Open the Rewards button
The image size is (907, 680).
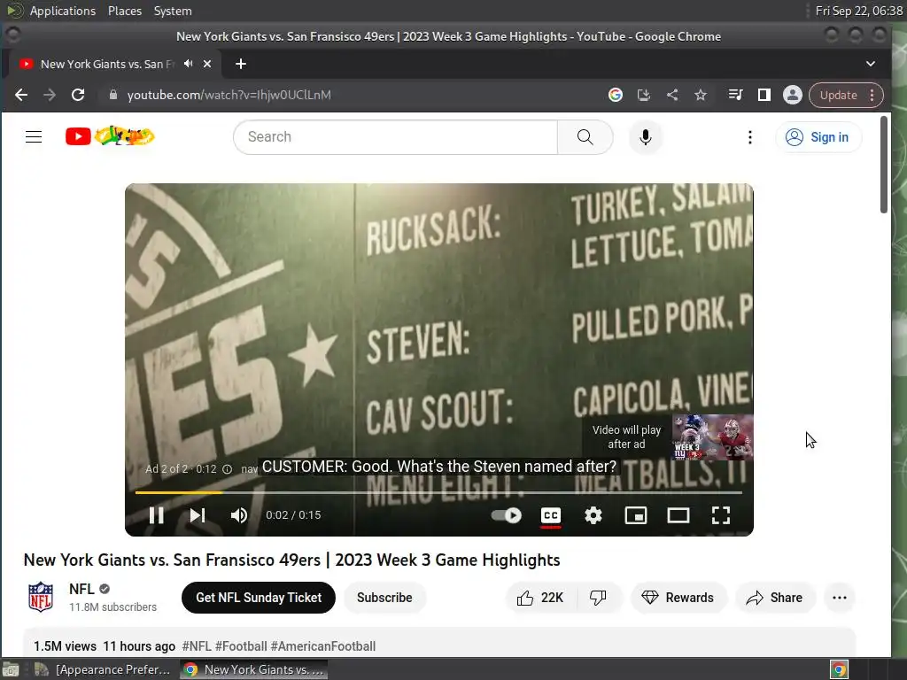(678, 598)
